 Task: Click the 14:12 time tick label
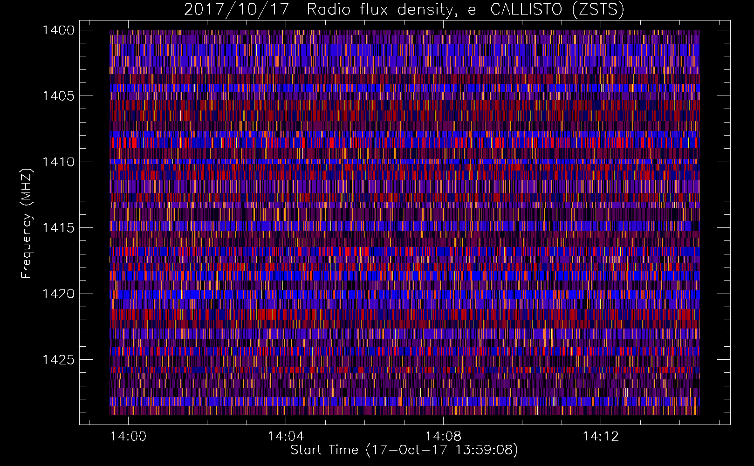tap(601, 436)
